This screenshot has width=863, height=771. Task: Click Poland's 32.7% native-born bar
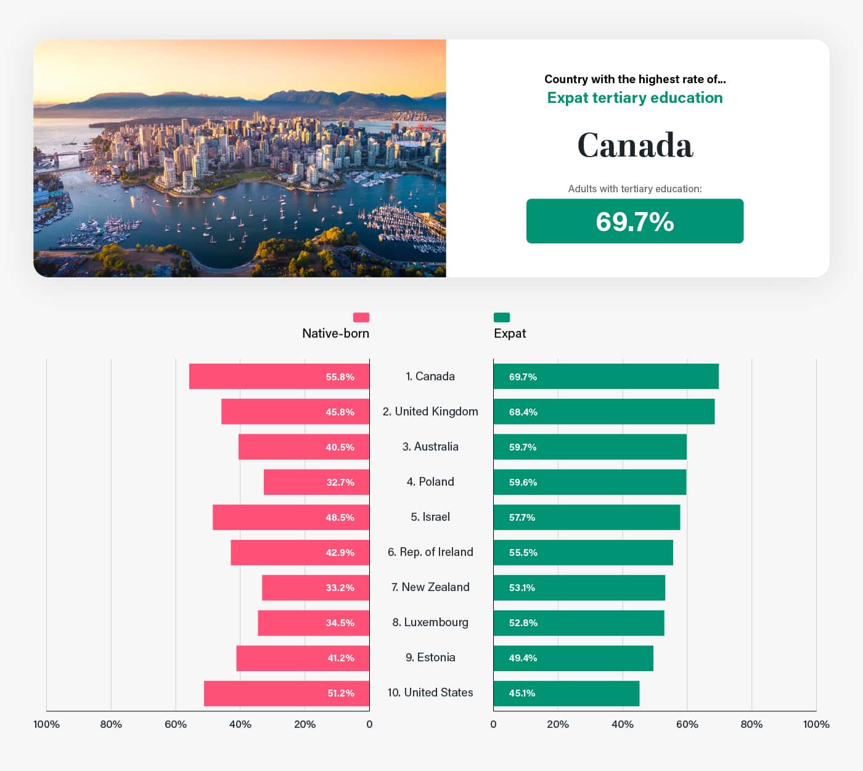coord(316,482)
